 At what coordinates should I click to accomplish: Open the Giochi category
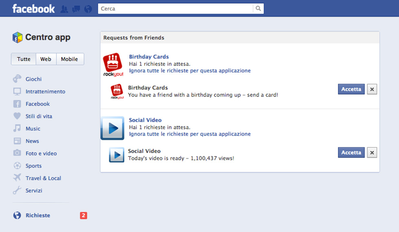[x=33, y=79]
